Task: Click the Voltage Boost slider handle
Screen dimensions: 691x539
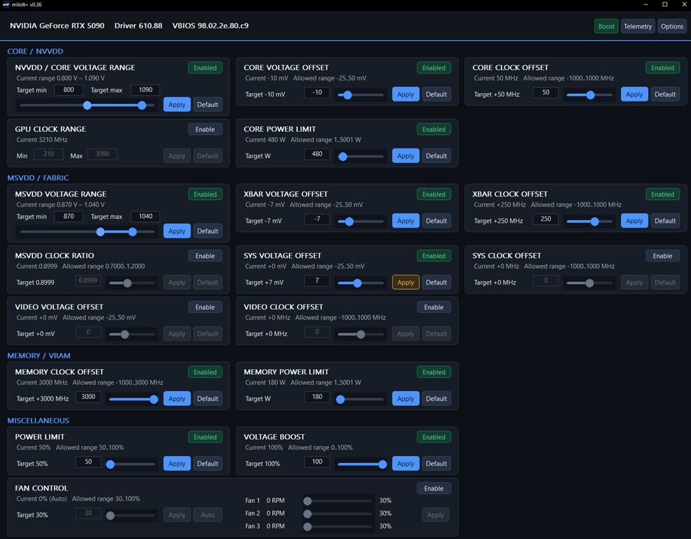Action: tap(383, 464)
